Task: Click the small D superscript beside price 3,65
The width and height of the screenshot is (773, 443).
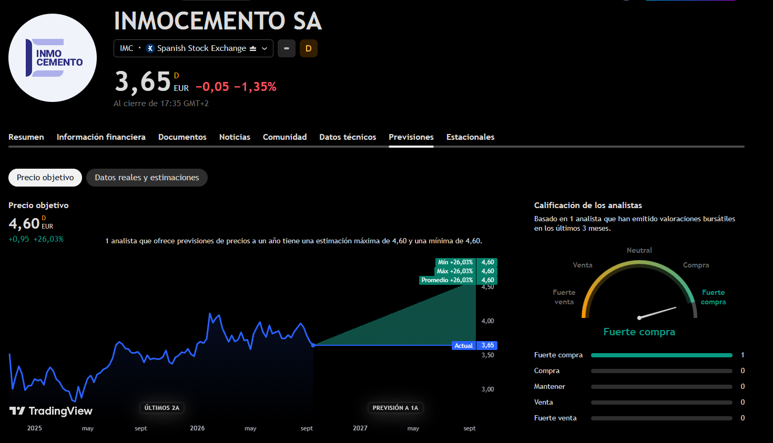Action: point(177,76)
